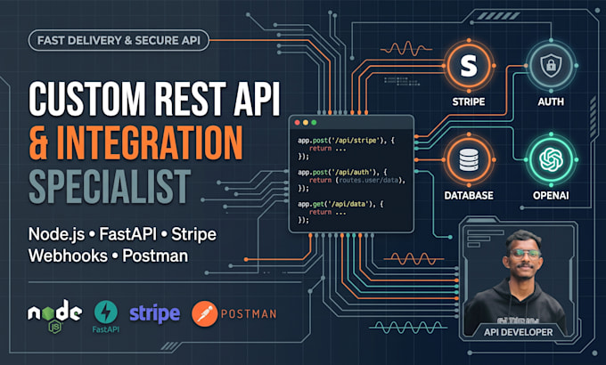Click the Node.js logo
This screenshot has width=606, height=365.
click(54, 315)
